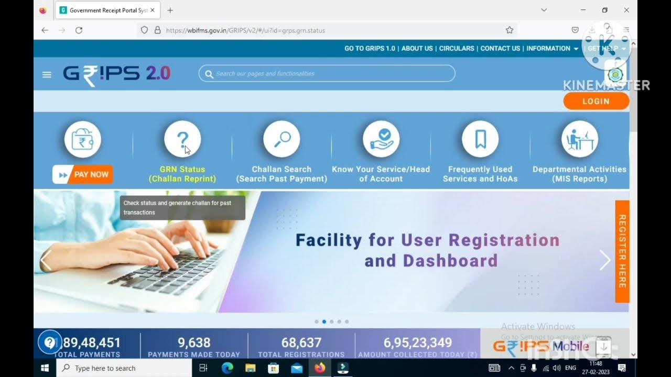List all tabs with the chevron
This screenshot has width=671, height=377.
(544, 10)
